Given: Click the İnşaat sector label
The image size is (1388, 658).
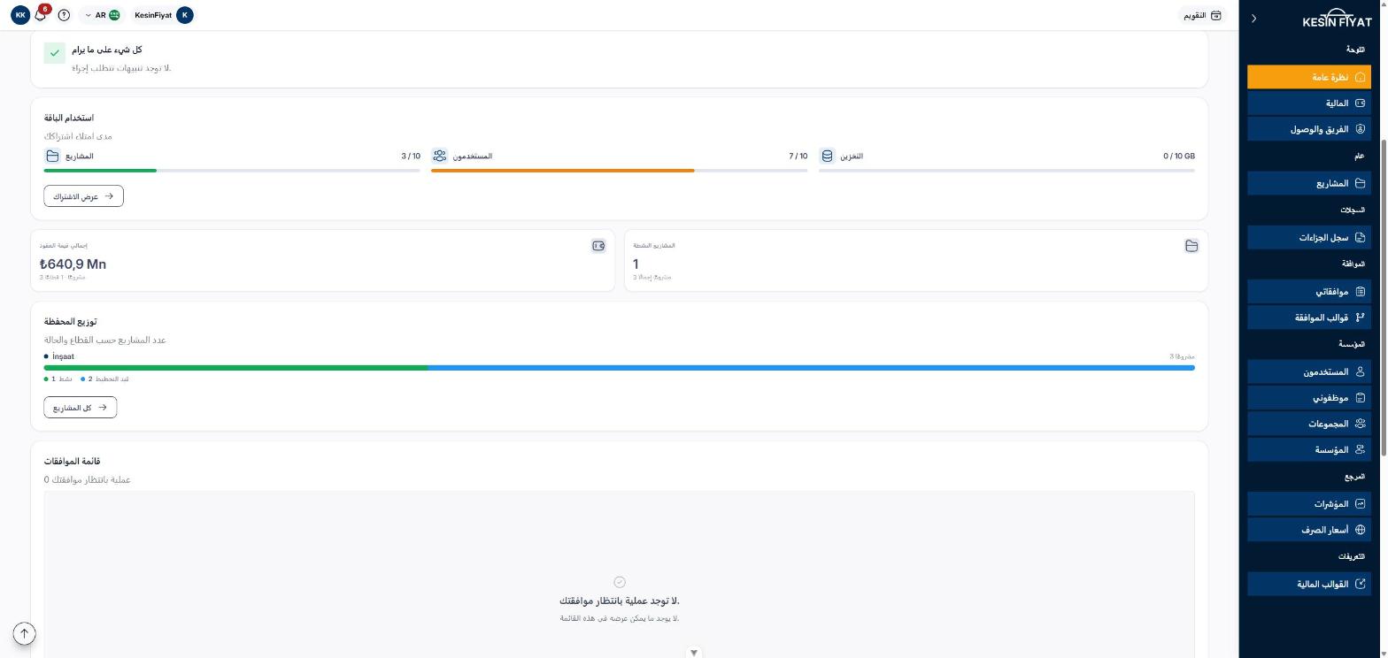Looking at the screenshot, I should (x=63, y=356).
